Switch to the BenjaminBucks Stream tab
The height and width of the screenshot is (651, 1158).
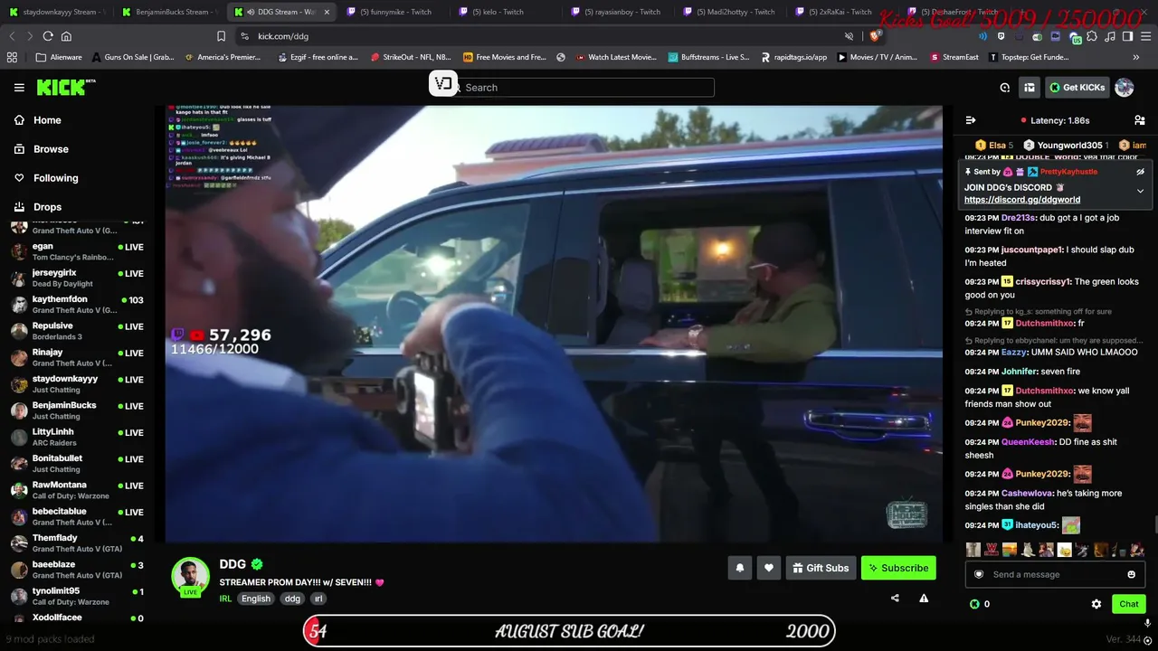(x=168, y=12)
